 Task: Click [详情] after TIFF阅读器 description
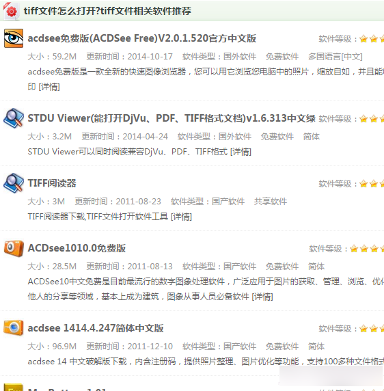point(181,217)
